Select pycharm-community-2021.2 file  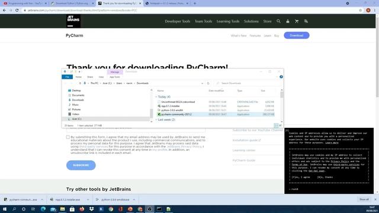(x=176, y=114)
